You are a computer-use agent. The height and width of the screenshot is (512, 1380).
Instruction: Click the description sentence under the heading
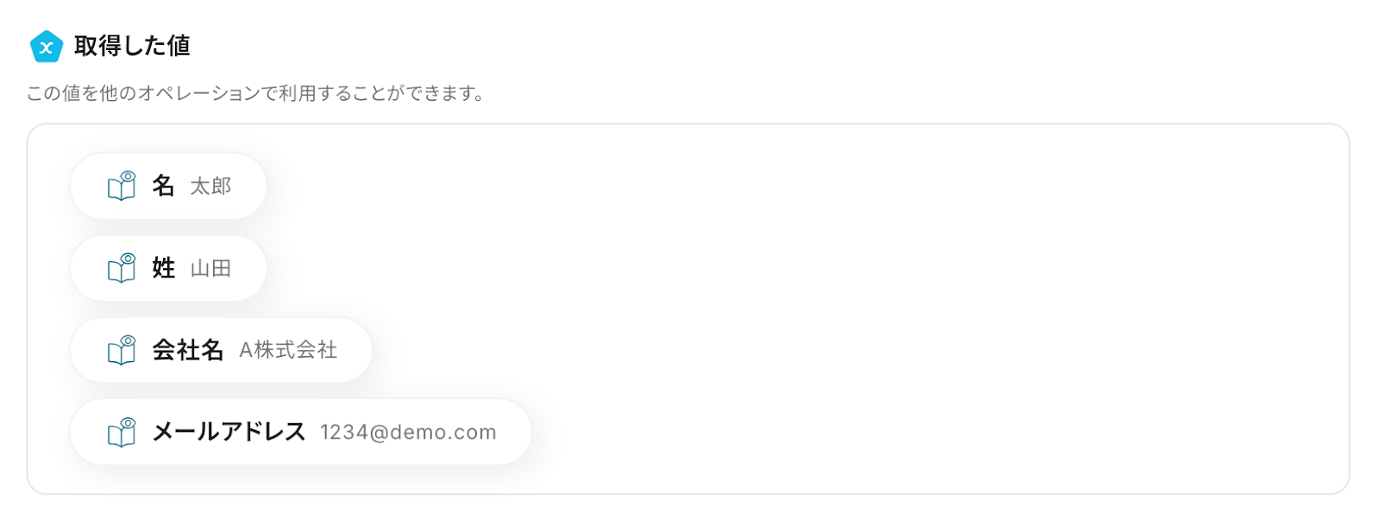tap(255, 93)
